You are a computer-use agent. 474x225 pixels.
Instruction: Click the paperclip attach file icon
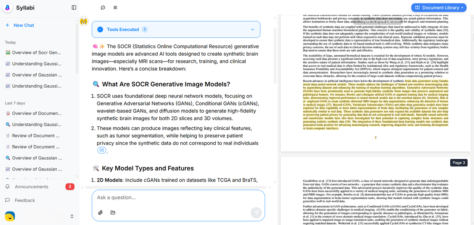click(101, 212)
